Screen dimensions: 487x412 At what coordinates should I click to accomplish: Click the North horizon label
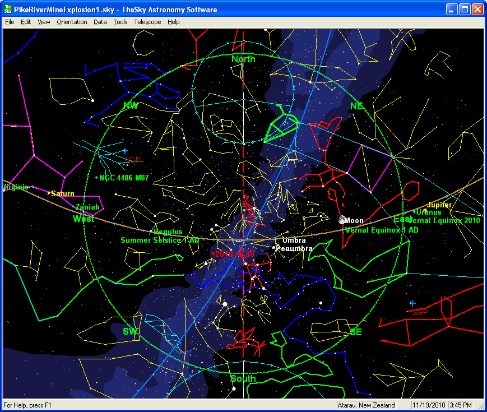pos(243,59)
